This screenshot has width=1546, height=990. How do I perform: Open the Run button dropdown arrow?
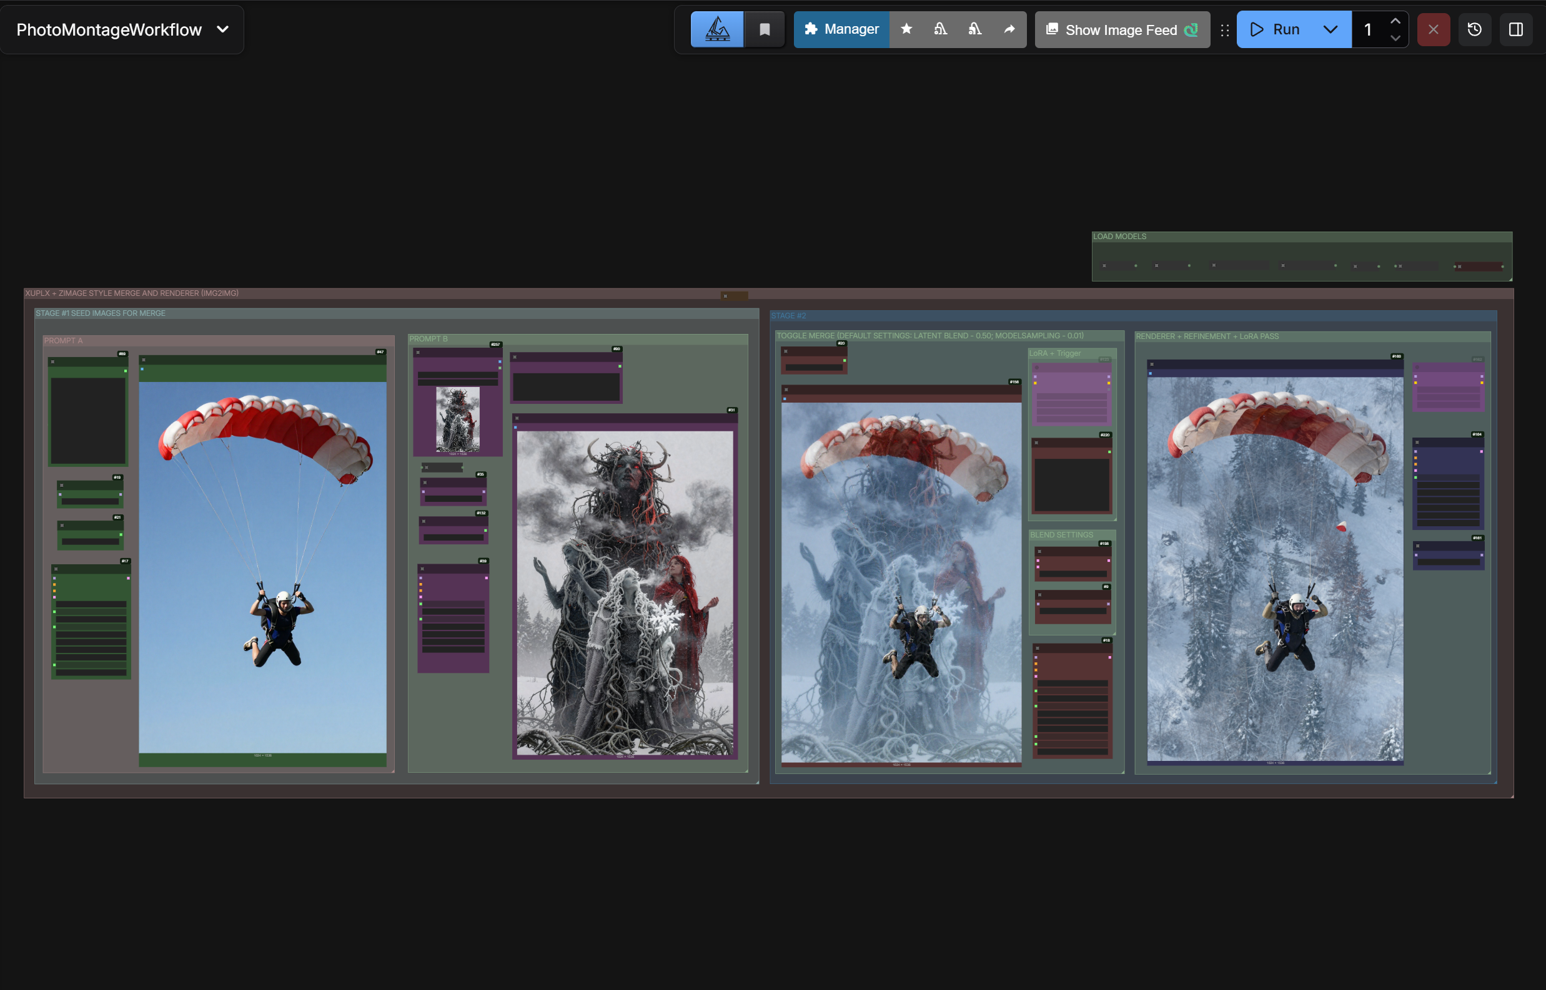[x=1330, y=29]
